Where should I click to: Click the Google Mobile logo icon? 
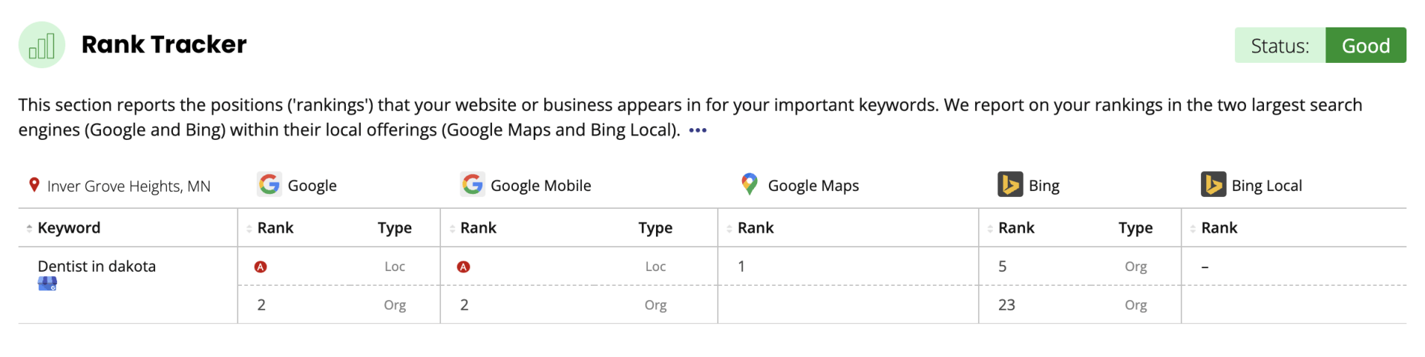(x=472, y=184)
